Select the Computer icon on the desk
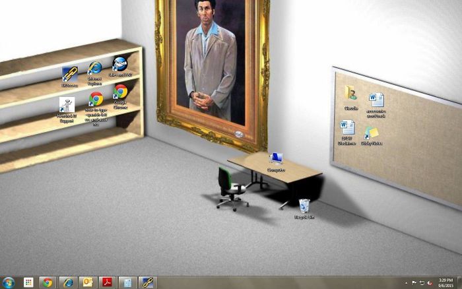 coord(276,159)
